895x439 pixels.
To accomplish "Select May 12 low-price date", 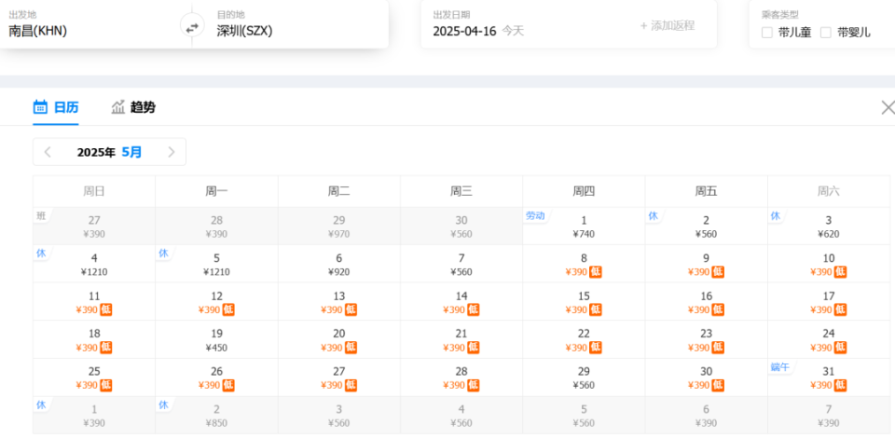I will point(216,301).
